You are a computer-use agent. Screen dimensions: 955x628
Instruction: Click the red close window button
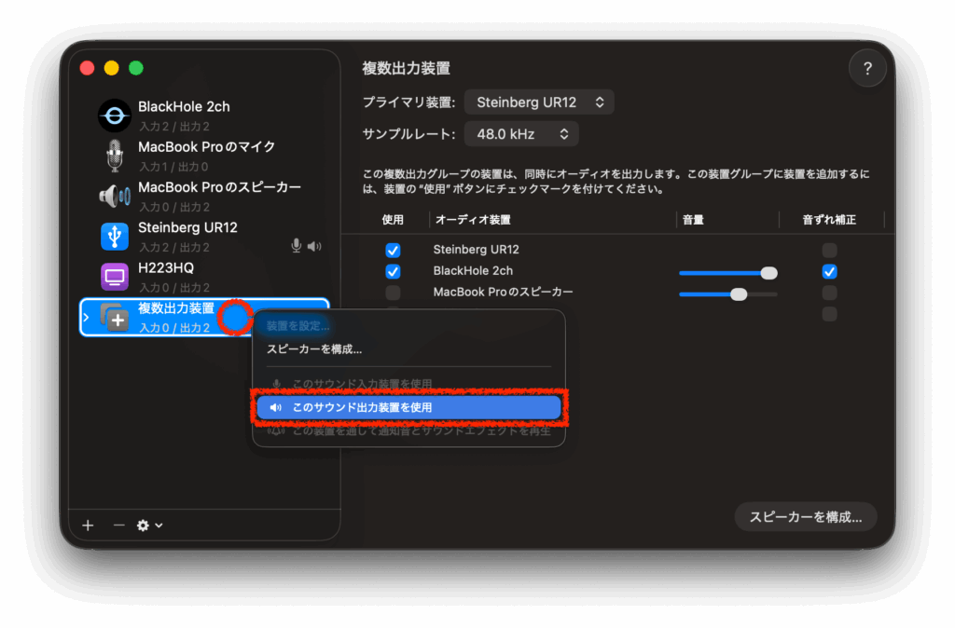[87, 68]
